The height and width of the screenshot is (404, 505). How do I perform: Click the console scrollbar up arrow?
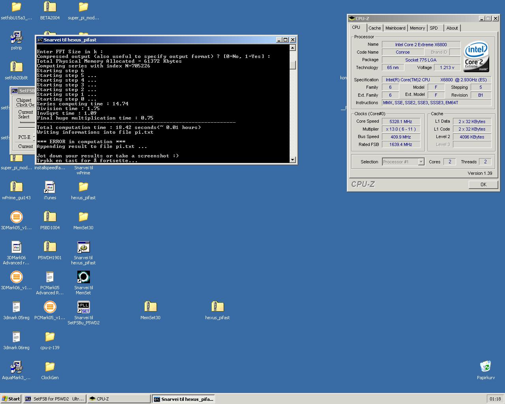pyautogui.click(x=292, y=48)
